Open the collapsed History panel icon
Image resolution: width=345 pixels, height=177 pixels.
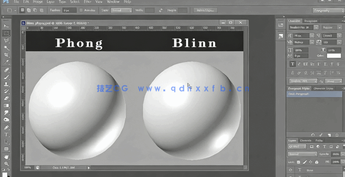(281, 25)
